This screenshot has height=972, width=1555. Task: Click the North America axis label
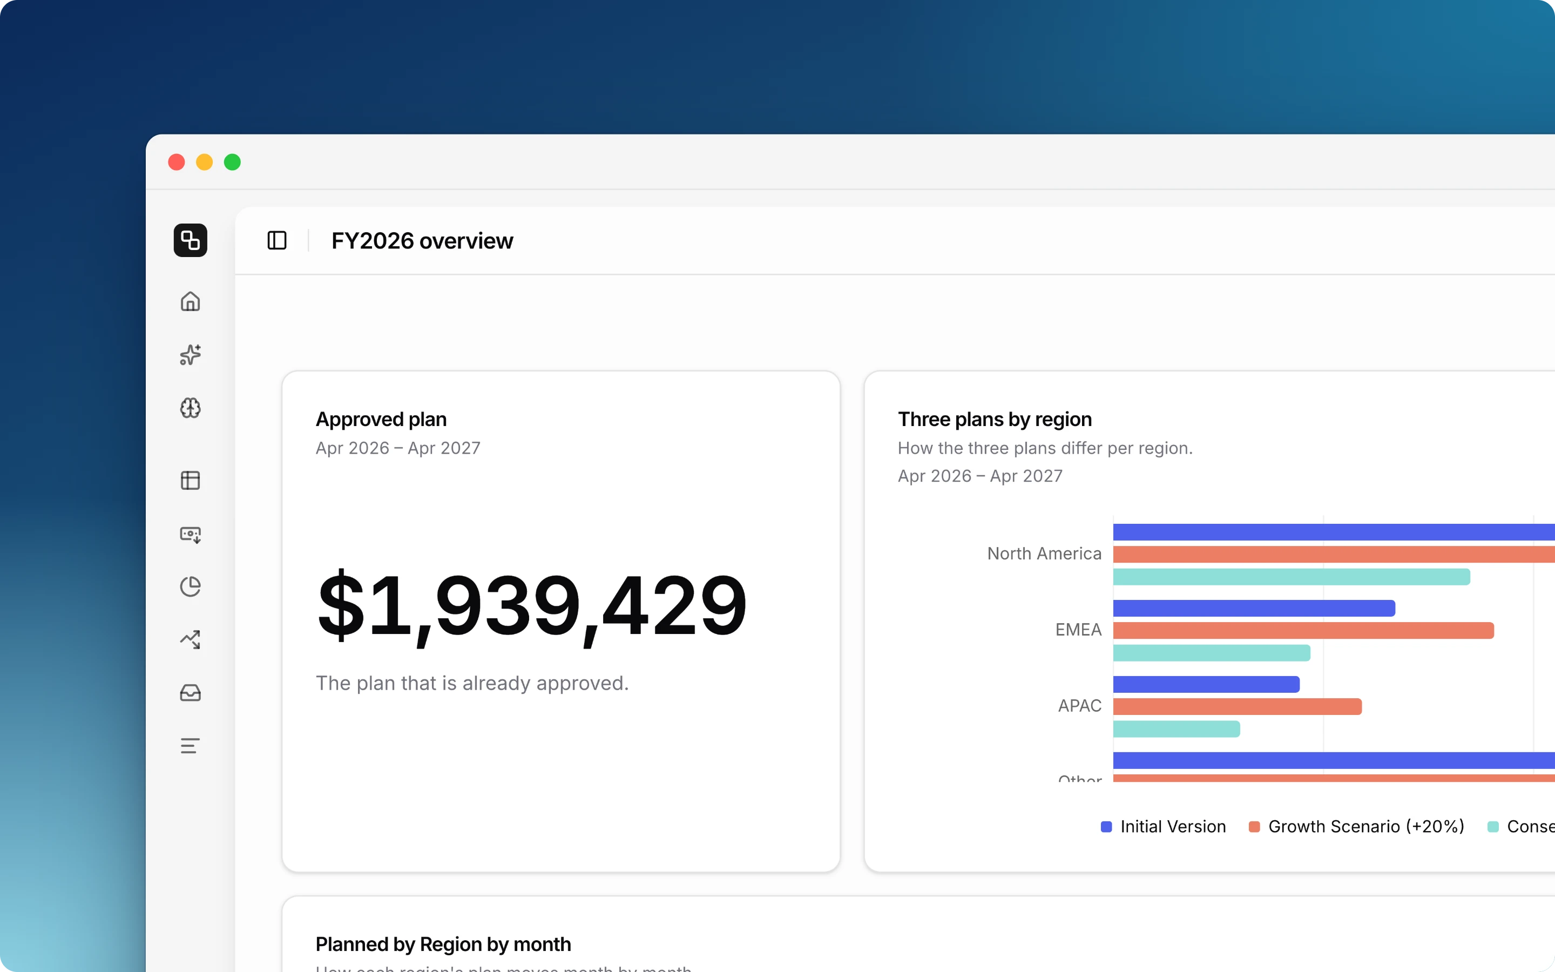coord(1044,553)
